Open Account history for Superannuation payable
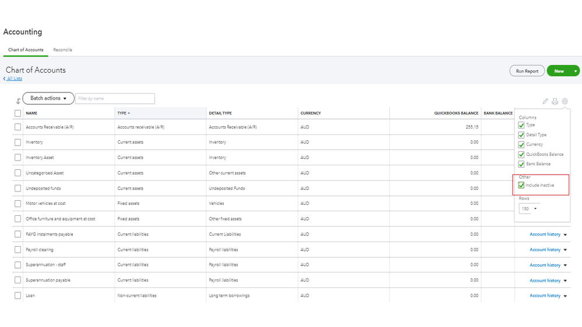582x327 pixels. coord(545,280)
